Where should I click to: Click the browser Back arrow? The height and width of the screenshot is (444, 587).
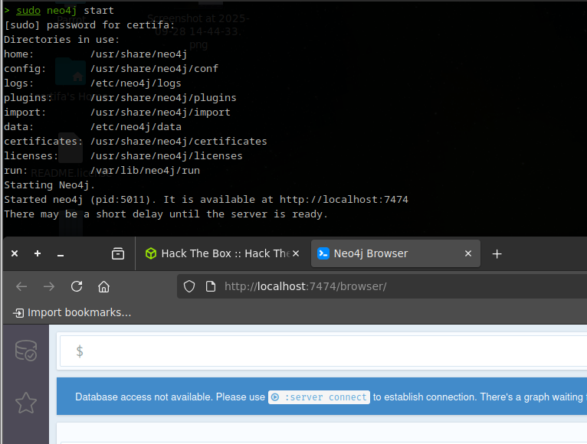21,286
